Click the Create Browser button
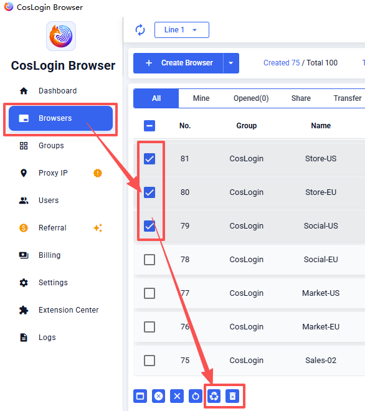 coord(178,63)
